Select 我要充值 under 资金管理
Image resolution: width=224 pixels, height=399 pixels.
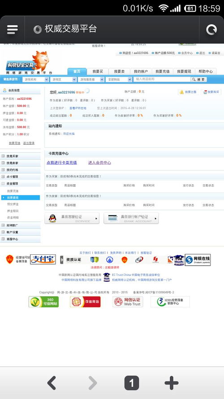point(13,191)
